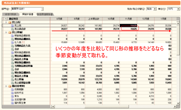Click the account icon next to 役員報酬

(12, 89)
